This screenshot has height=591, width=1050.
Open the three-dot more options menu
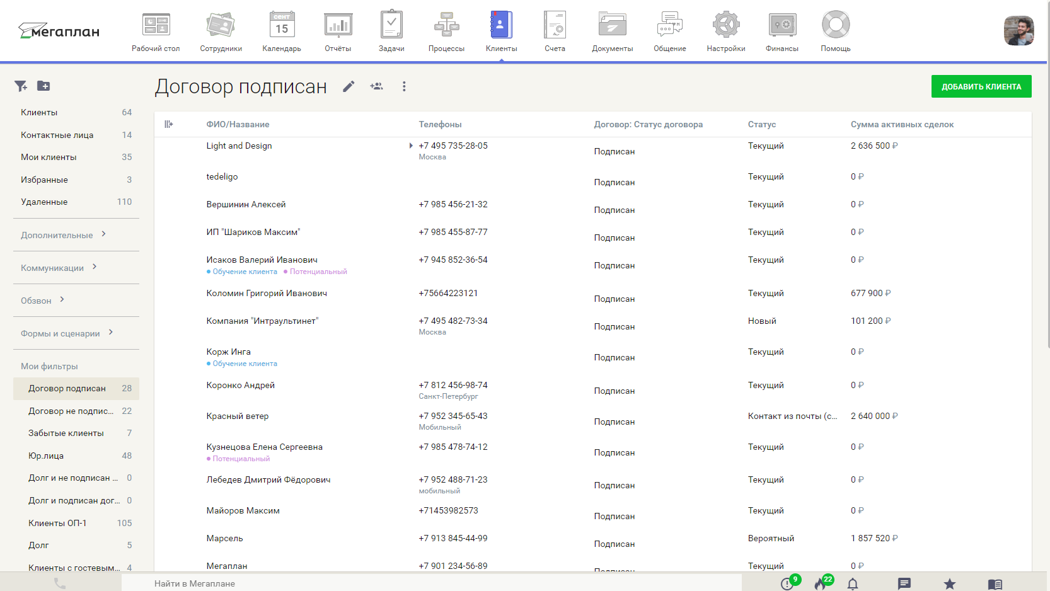point(404,87)
